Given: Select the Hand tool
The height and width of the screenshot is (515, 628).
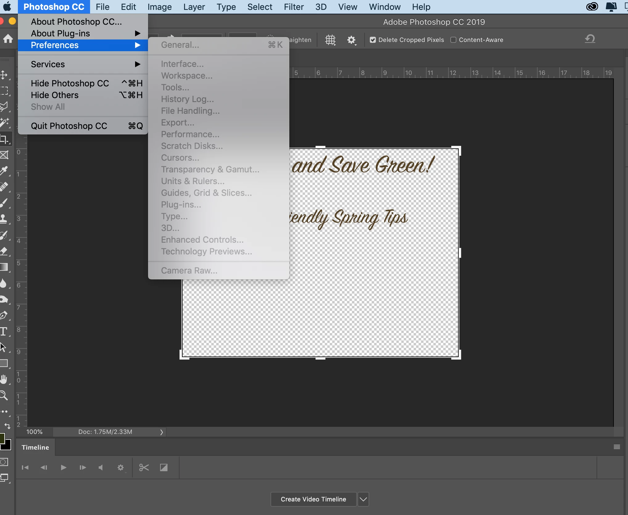Looking at the screenshot, I should click(x=4, y=379).
